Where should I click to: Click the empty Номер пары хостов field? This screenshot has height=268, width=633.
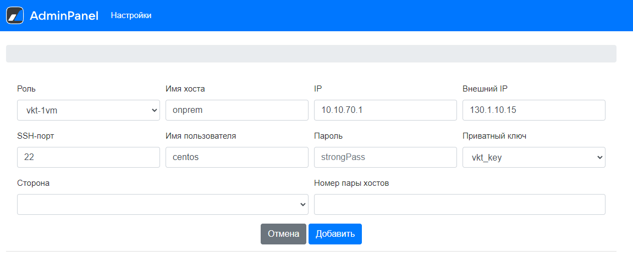coord(459,204)
